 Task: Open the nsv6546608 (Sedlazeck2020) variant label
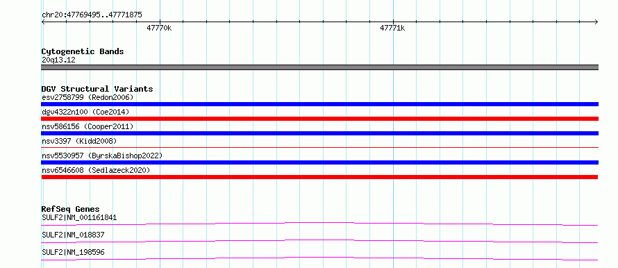tap(96, 170)
